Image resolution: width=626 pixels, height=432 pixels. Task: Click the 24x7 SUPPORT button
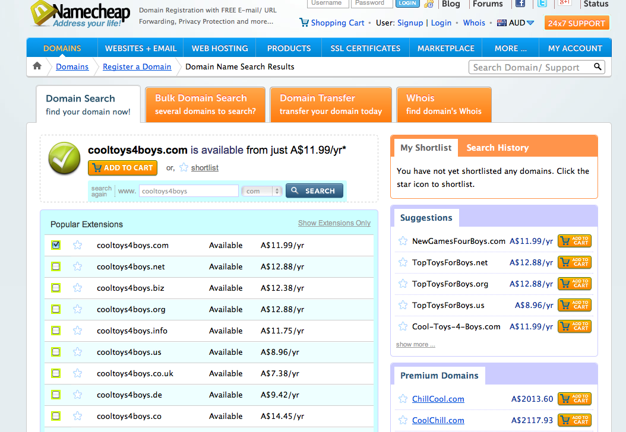click(577, 23)
